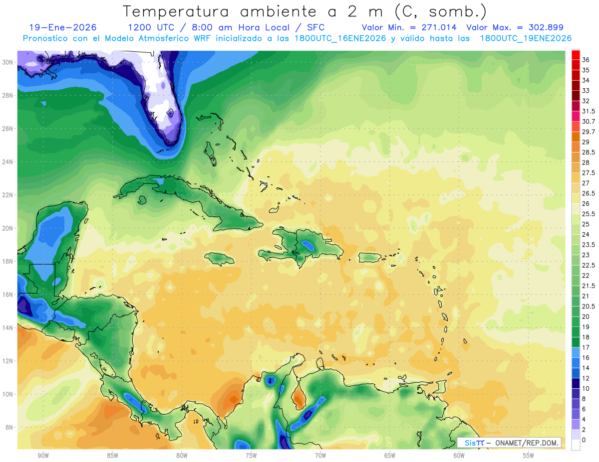Screen dimensions: 599x462
Task: Click the '14N' latitude label
Action: point(8,328)
